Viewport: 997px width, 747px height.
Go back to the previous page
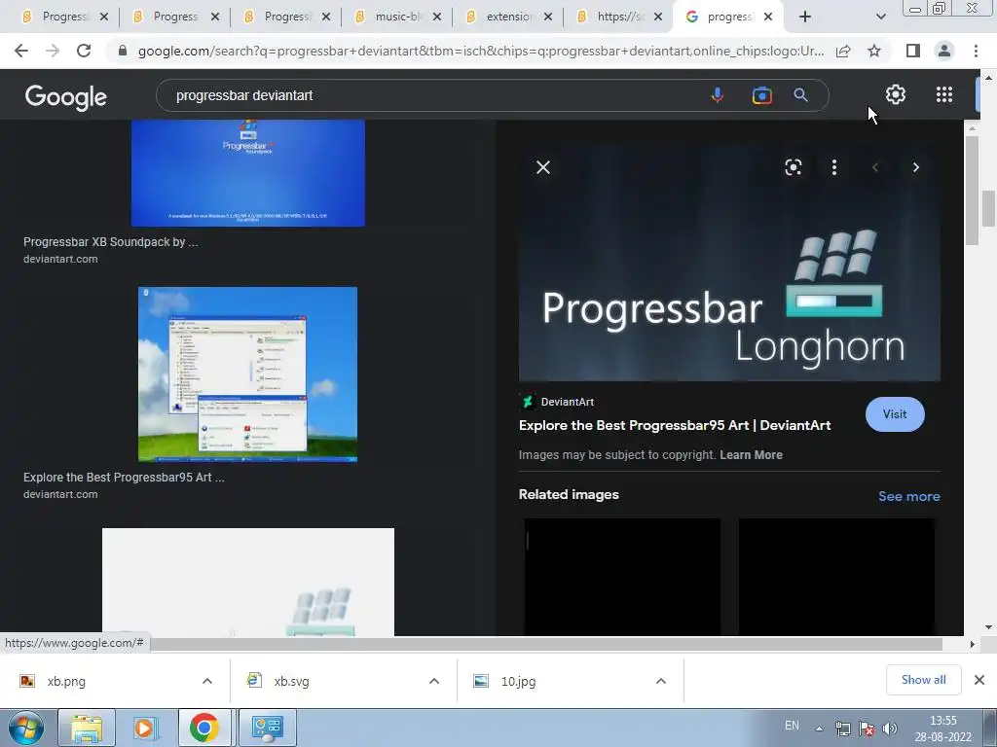tap(21, 51)
